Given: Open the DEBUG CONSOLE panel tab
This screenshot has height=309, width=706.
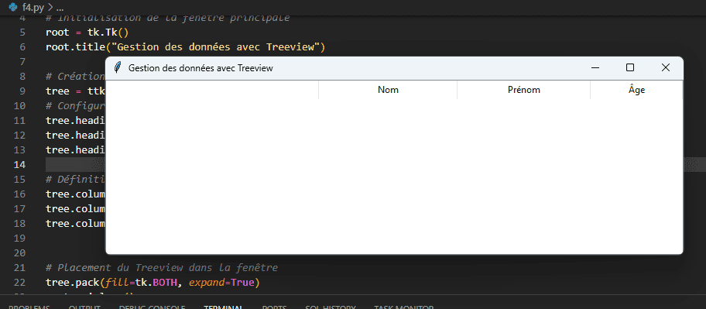Looking at the screenshot, I should click(x=153, y=307).
